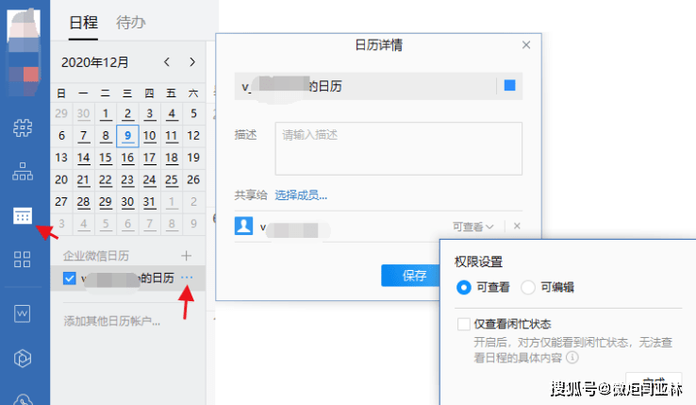
Task: Open the document W icon in sidebar
Action: pyautogui.click(x=22, y=312)
